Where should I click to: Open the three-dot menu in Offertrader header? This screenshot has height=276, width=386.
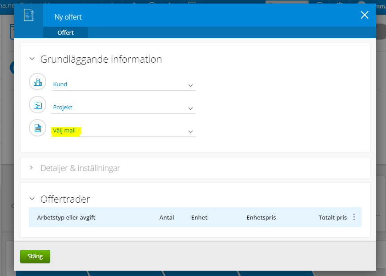point(354,217)
